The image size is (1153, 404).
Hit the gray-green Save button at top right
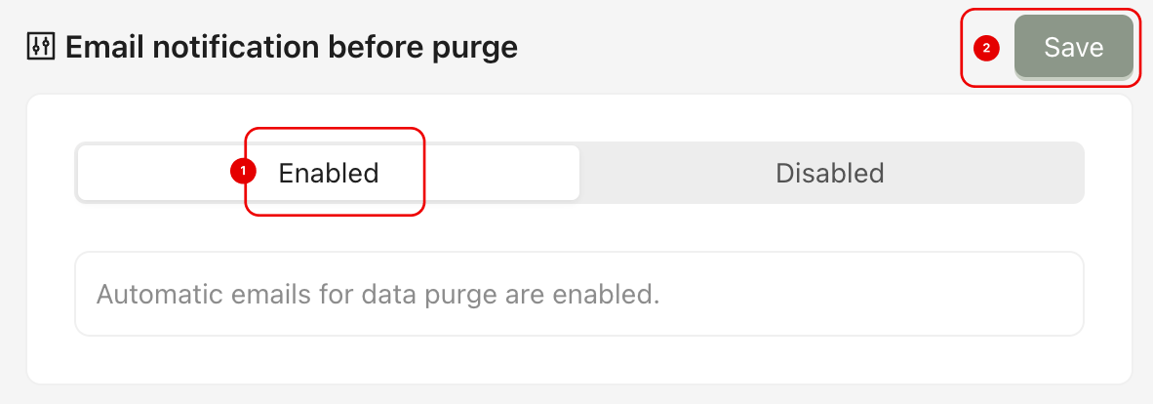click(1073, 47)
